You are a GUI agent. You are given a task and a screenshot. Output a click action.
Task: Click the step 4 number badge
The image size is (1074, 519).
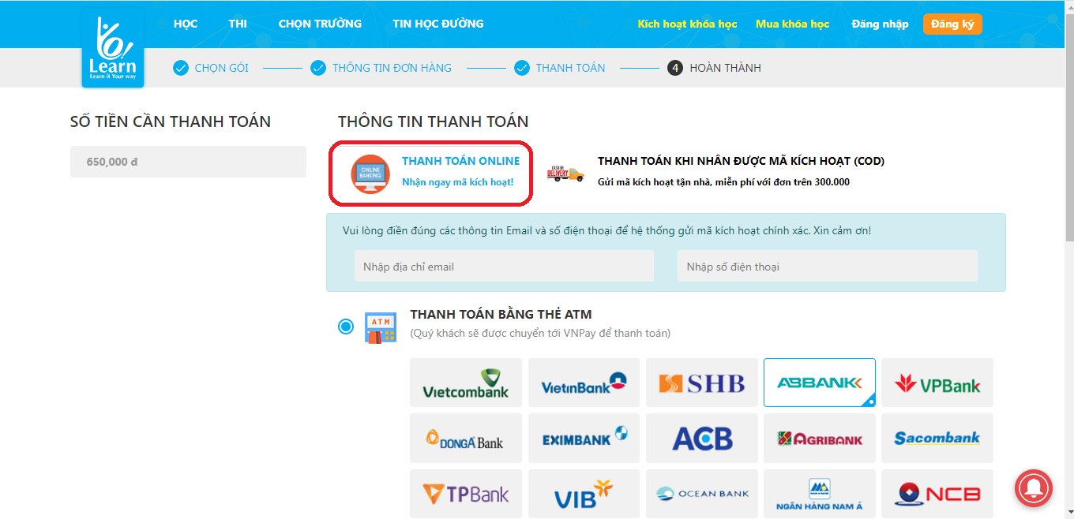pos(675,68)
